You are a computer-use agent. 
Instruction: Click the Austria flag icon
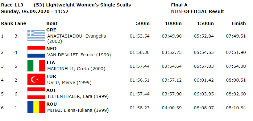click(x=36, y=93)
